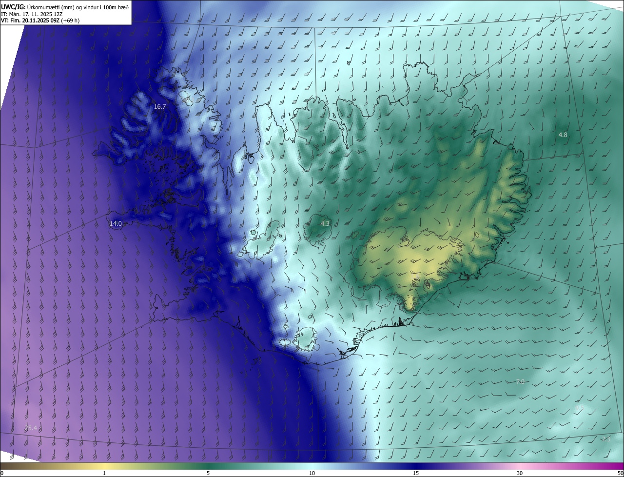
Task: Click the 4.3 value inside the glacier outline
Action: [x=325, y=223]
